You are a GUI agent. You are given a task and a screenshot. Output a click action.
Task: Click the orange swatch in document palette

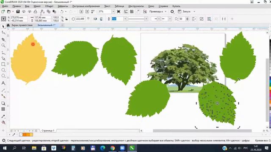tap(25, 135)
